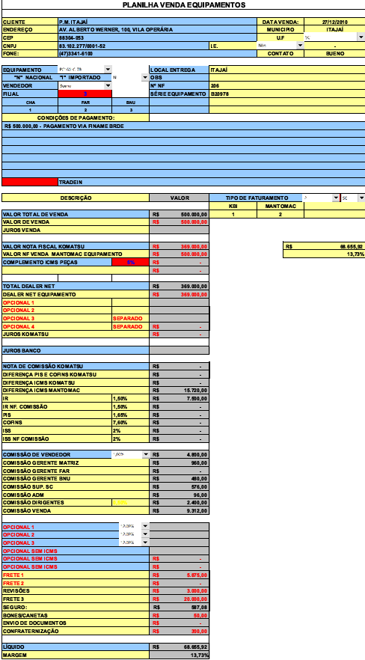Select the DATA VENDA cell 27/12/2010

(335, 22)
